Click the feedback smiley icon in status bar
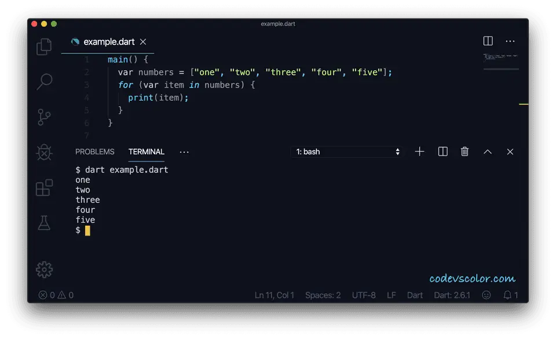Viewport: 556px width, 339px height. pyautogui.click(x=486, y=295)
